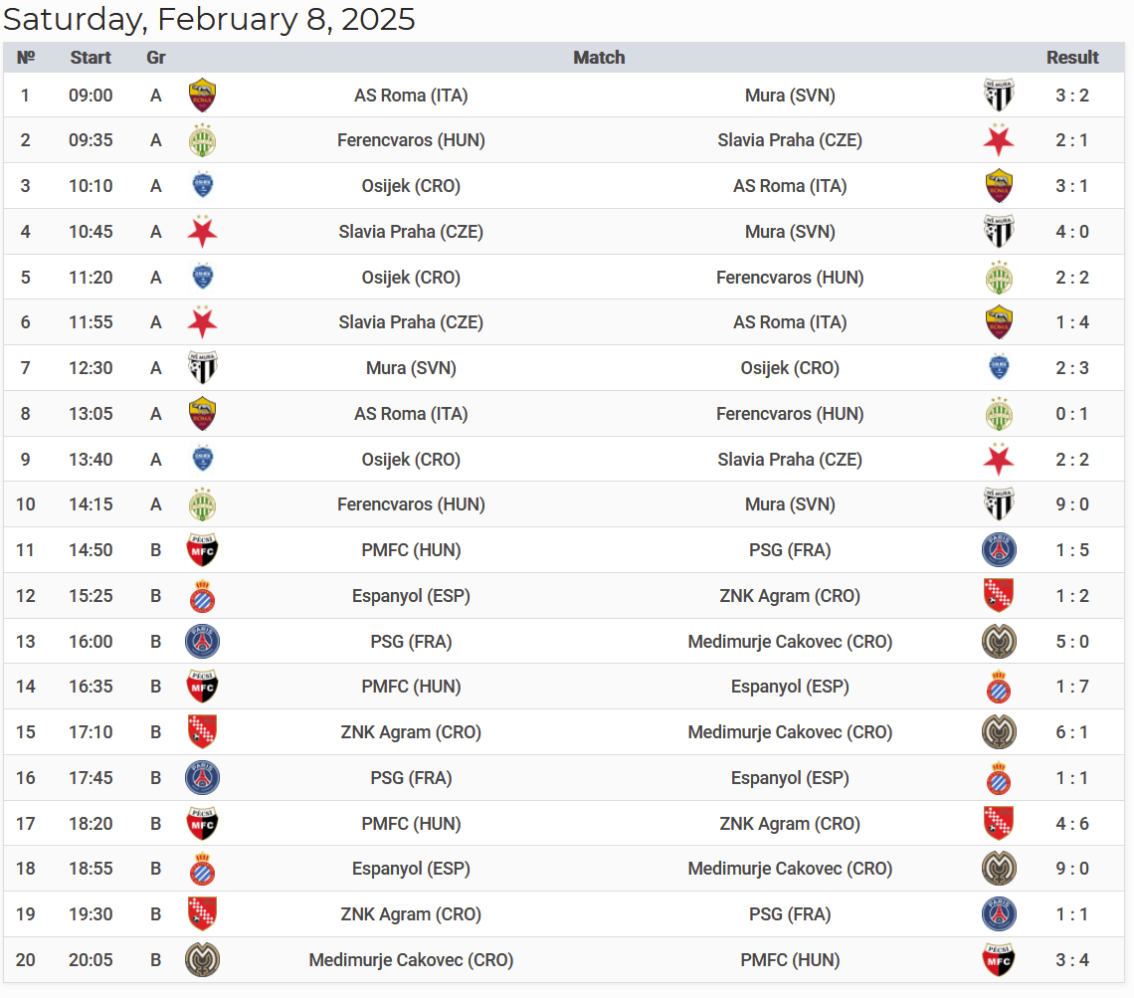1134x998 pixels.
Task: Click AS Roma crest in match 1
Action: click(203, 96)
